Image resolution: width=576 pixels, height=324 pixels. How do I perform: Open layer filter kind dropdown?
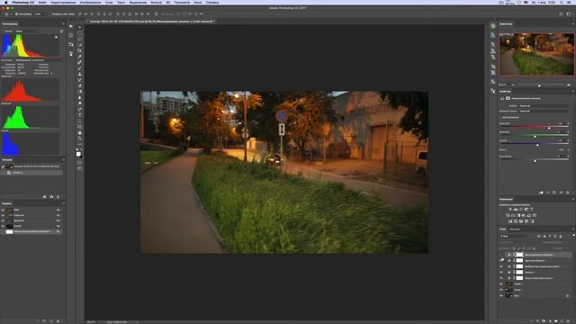tap(514, 236)
